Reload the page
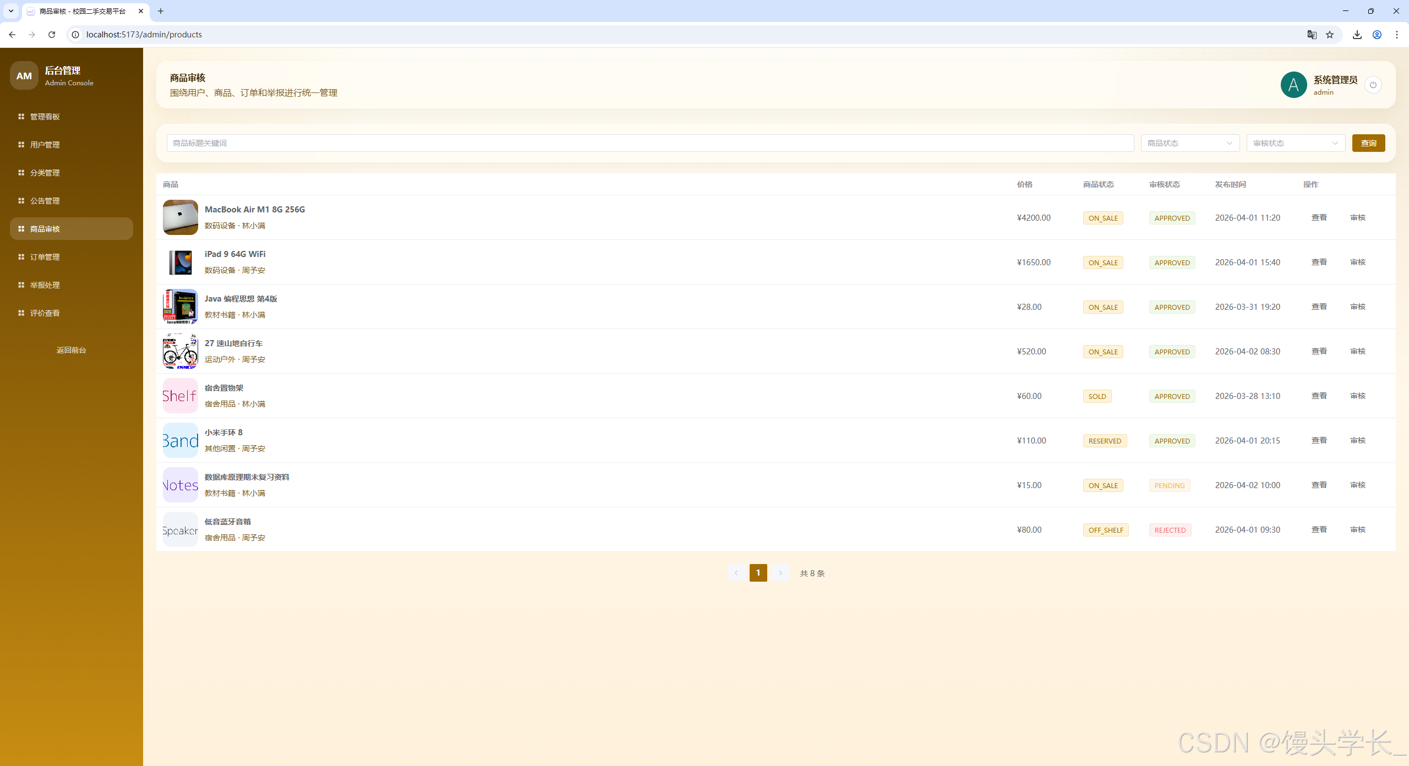The image size is (1409, 766). pyautogui.click(x=52, y=35)
